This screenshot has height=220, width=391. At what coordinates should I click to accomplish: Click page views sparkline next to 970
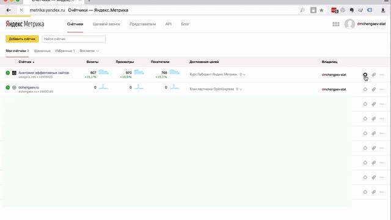[139, 72]
